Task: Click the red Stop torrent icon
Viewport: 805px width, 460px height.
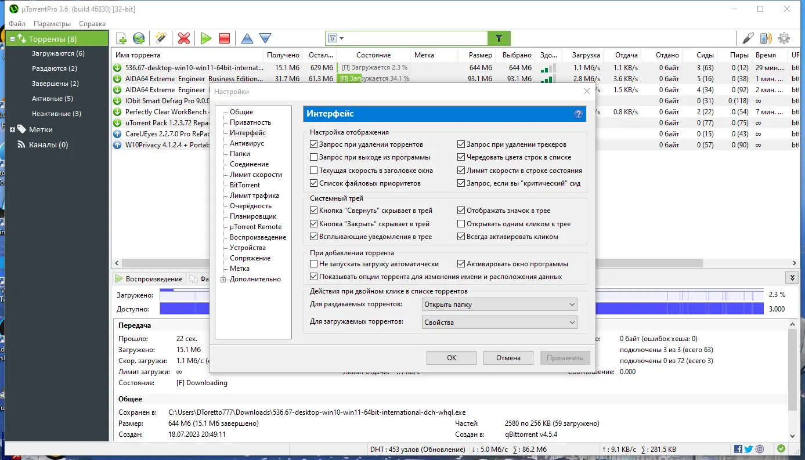Action: [x=225, y=39]
